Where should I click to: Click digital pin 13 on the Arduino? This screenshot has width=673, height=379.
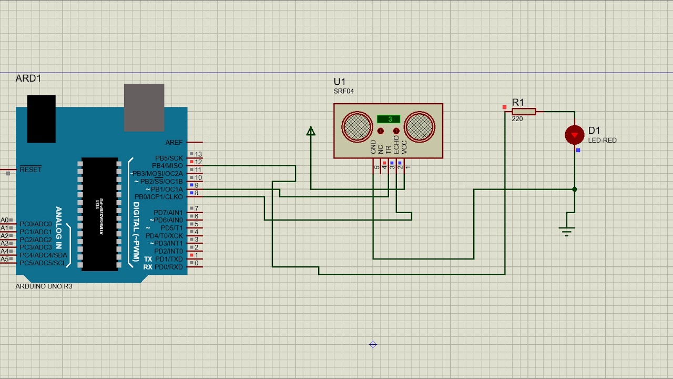tap(197, 154)
